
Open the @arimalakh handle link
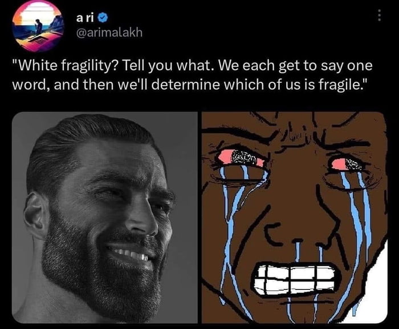coord(109,33)
